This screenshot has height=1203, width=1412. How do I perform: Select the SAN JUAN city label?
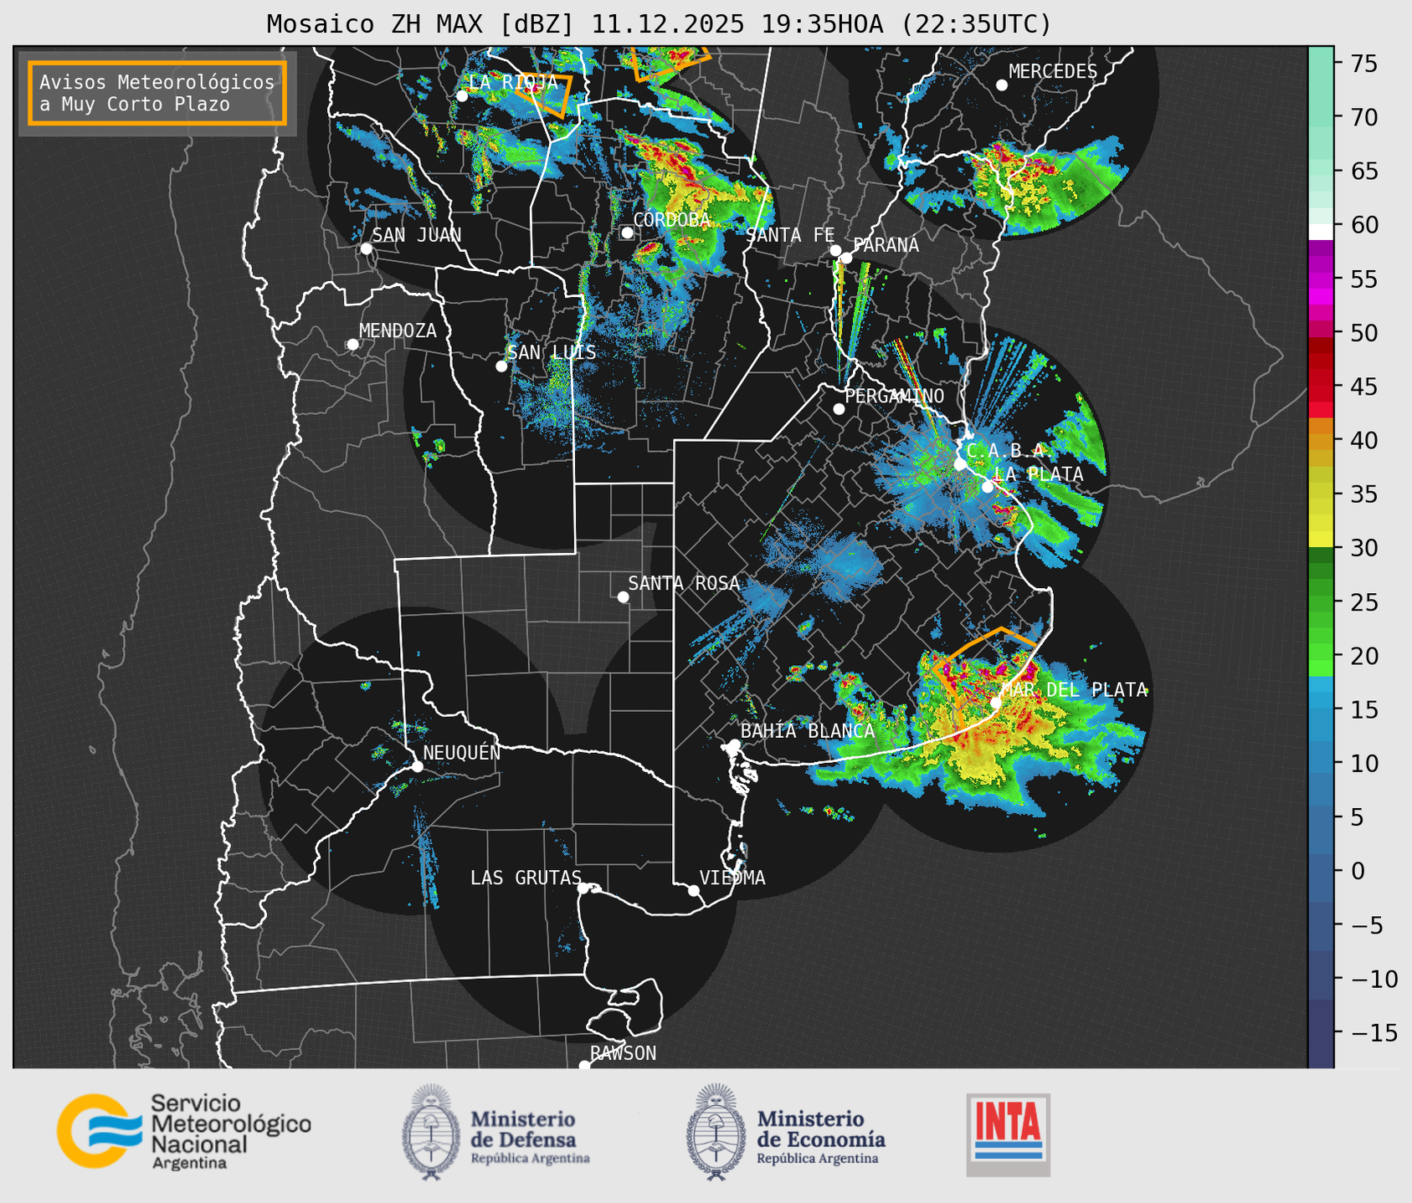tap(416, 235)
